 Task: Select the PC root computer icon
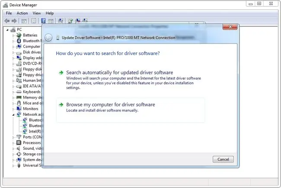point(13,30)
